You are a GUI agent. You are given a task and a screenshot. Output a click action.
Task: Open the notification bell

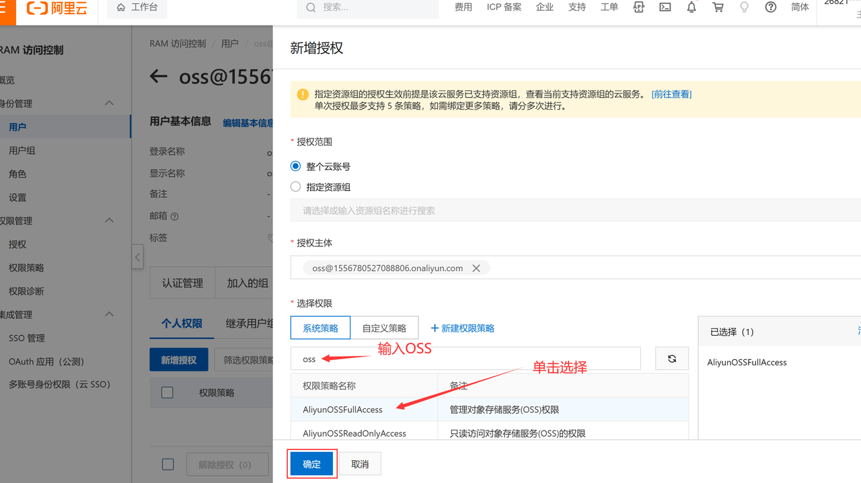[691, 7]
